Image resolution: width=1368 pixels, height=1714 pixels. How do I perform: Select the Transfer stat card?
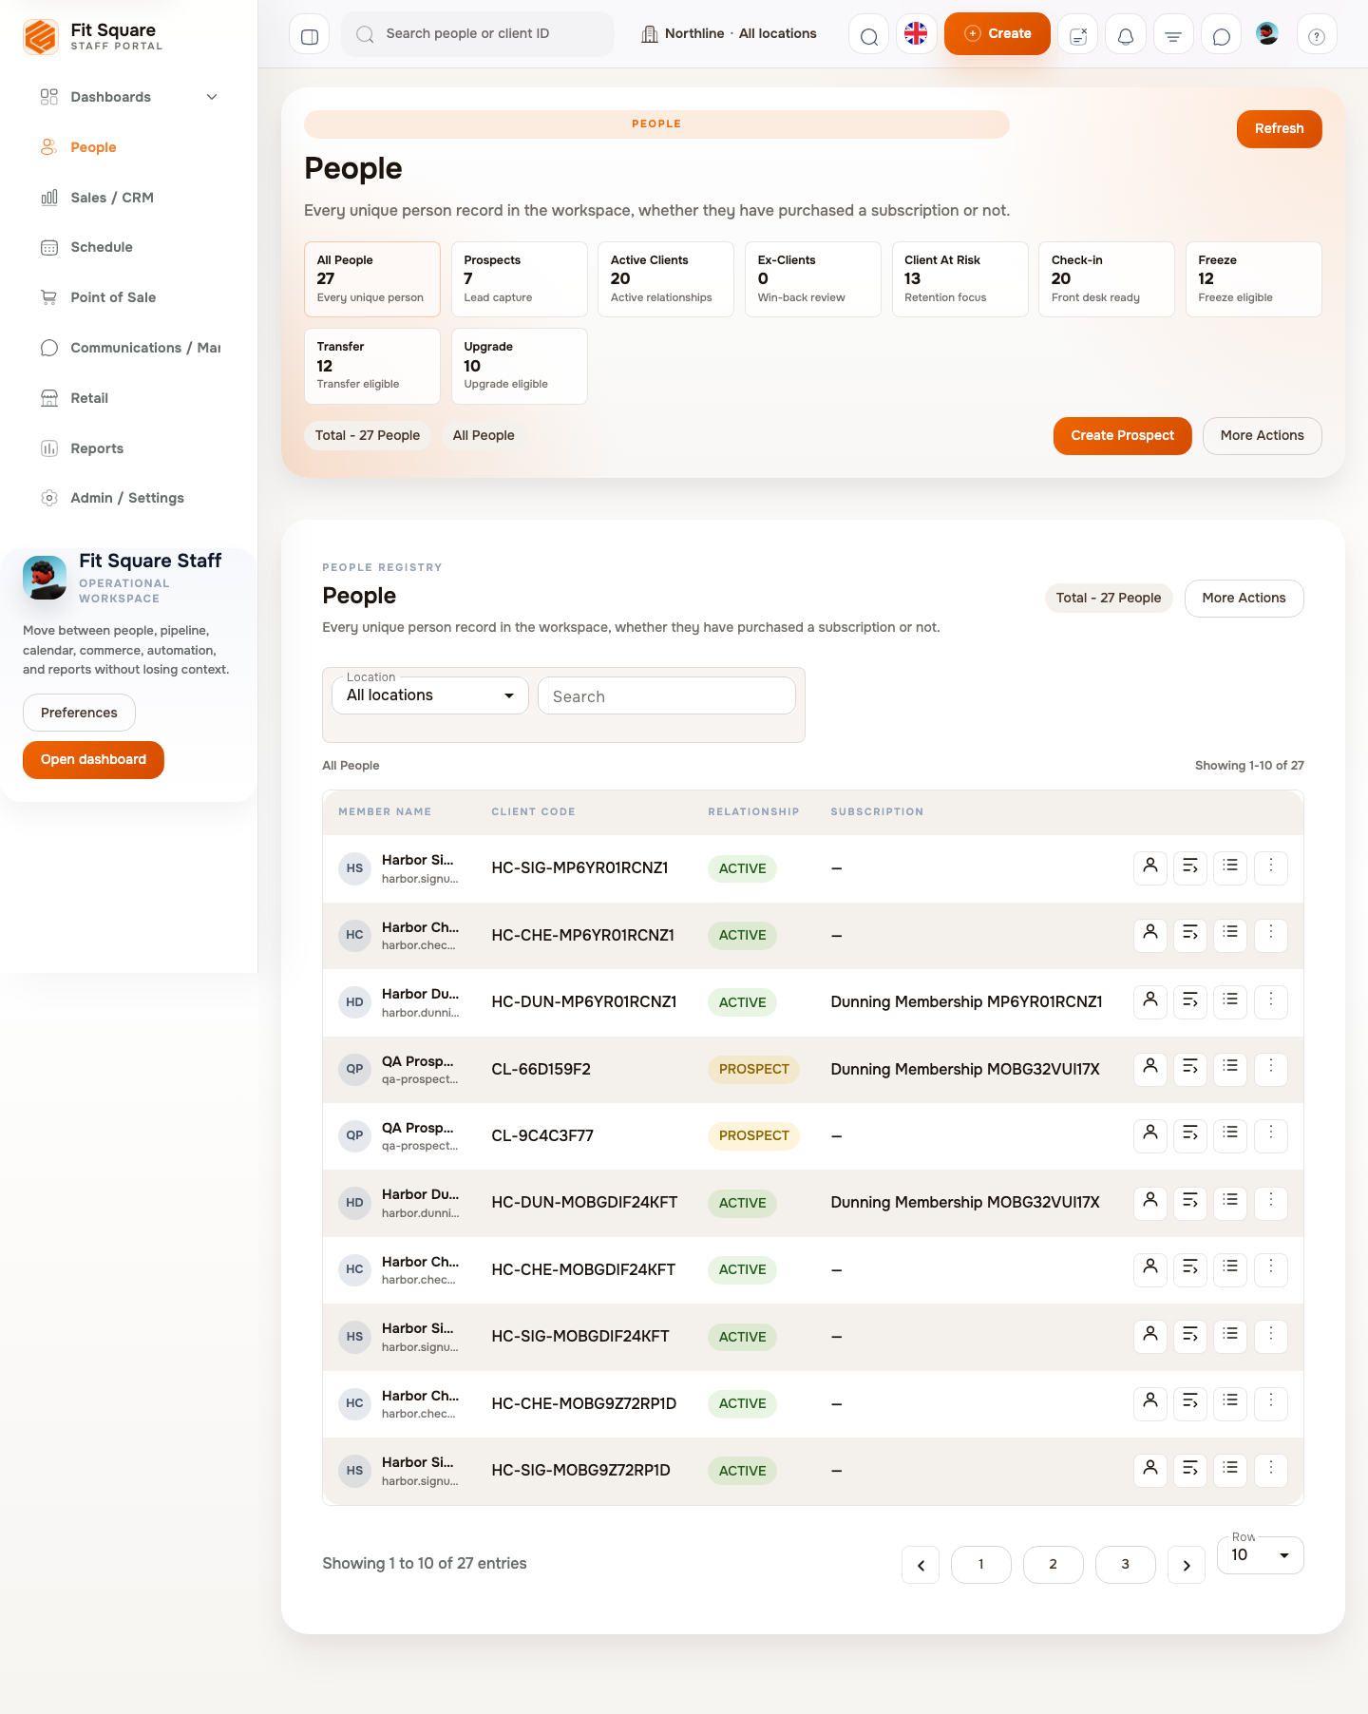(x=372, y=366)
